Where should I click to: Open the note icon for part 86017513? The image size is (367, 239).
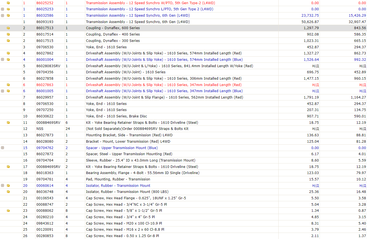point(8,28)
